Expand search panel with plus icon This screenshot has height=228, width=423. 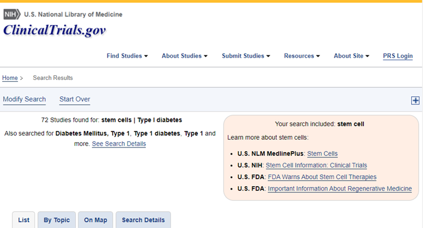pyautogui.click(x=415, y=100)
